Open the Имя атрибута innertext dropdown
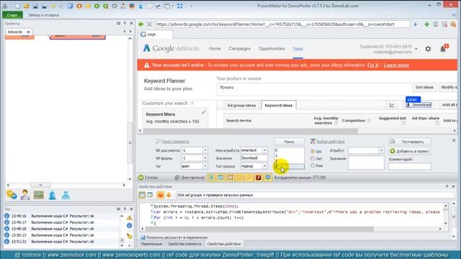The height and width of the screenshot is (259, 461). pyautogui.click(x=265, y=150)
